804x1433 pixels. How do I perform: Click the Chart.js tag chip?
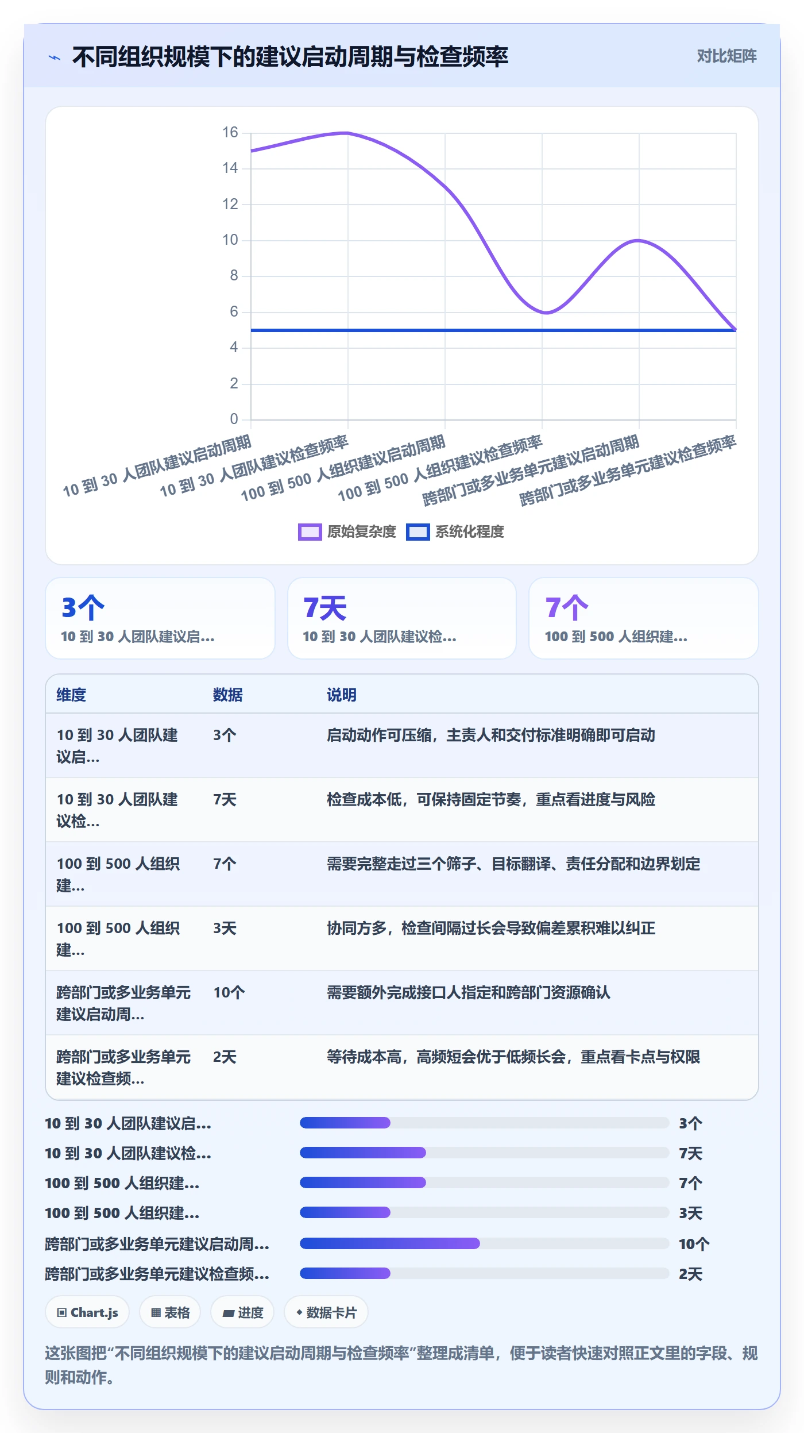(x=87, y=1312)
